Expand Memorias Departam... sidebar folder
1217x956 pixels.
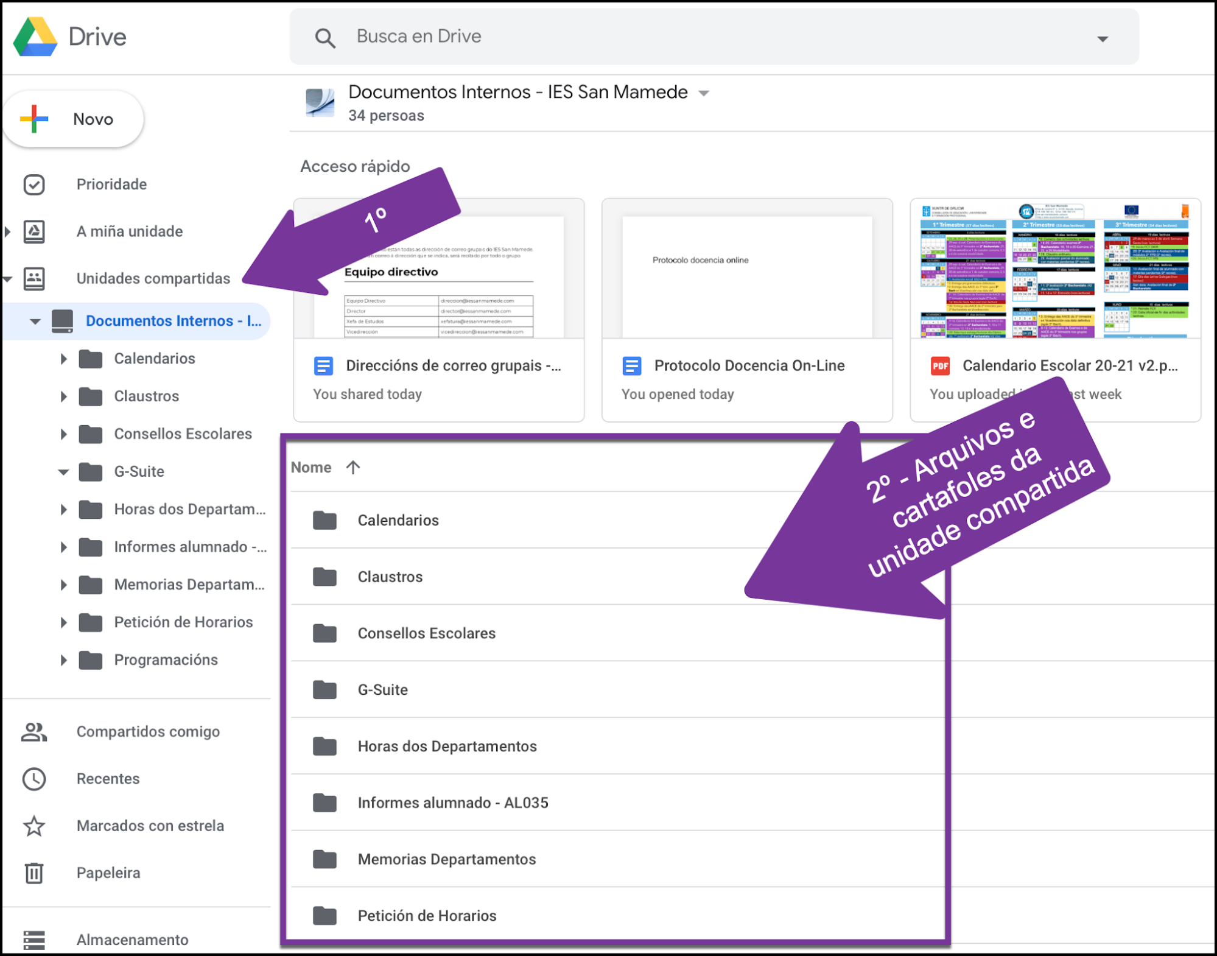pyautogui.click(x=63, y=585)
